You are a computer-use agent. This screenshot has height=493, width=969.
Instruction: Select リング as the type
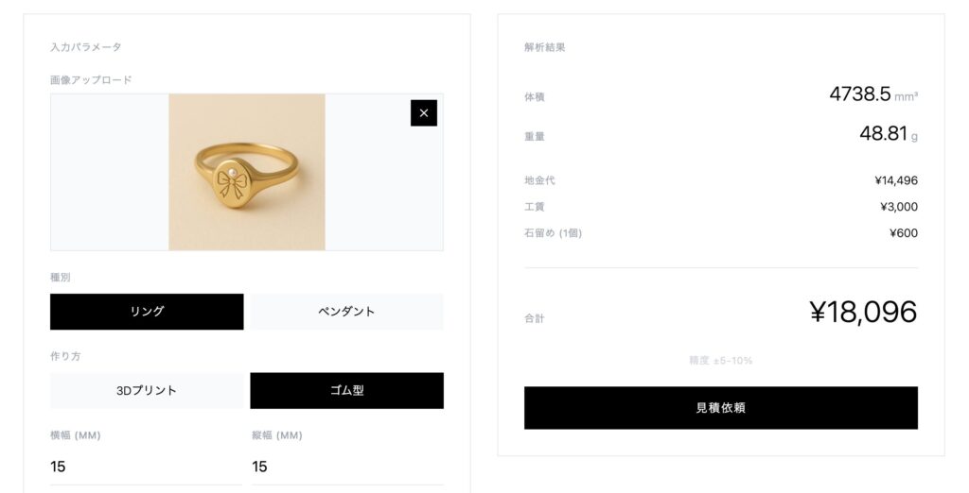point(147,312)
